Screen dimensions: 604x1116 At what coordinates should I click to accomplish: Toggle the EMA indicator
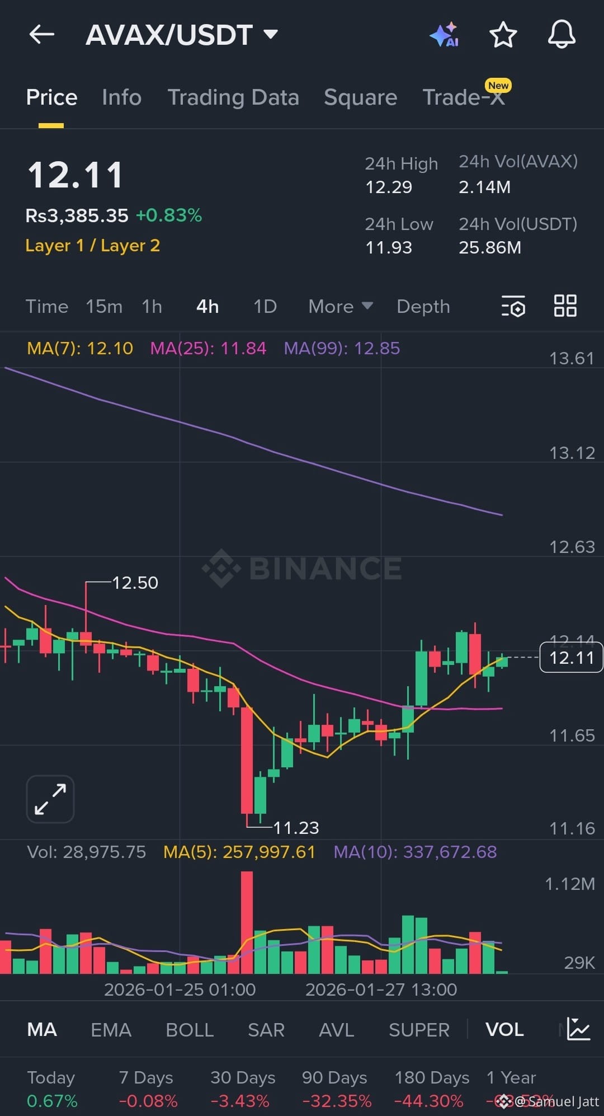click(111, 1029)
